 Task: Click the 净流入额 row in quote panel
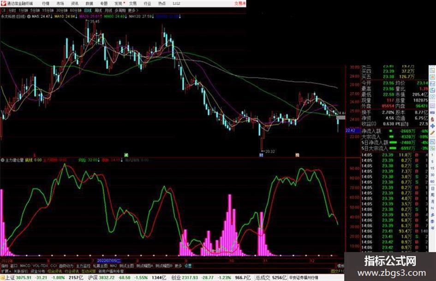pos(394,131)
